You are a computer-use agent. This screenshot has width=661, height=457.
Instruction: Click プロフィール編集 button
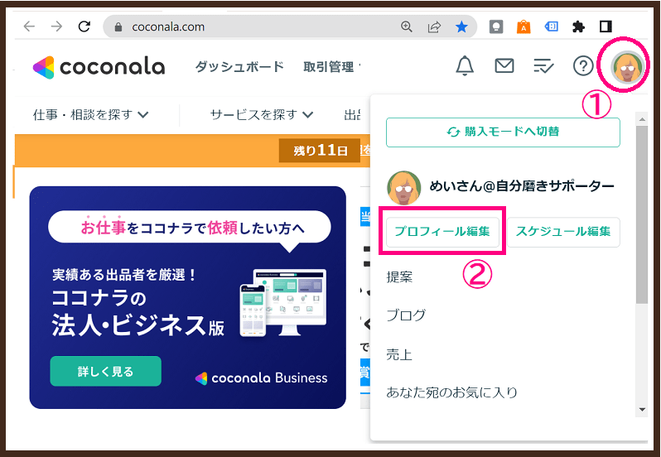[442, 231]
